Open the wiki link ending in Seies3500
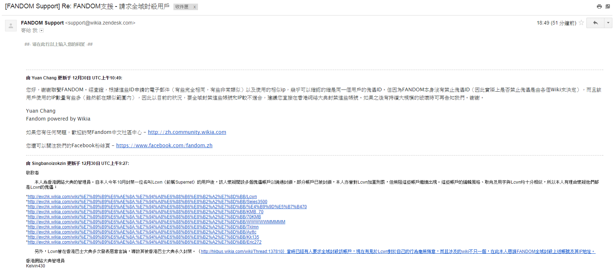The width and height of the screenshot is (616, 271). point(147,202)
